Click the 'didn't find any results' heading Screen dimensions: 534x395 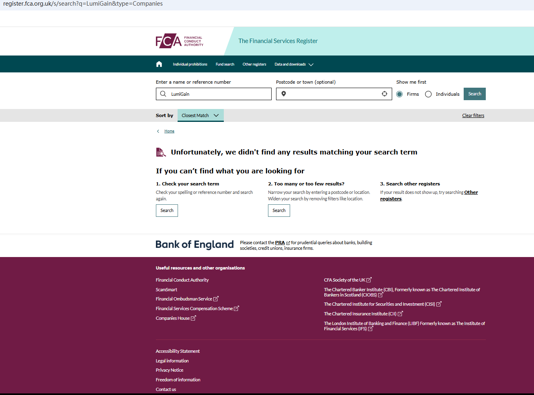[294, 152]
